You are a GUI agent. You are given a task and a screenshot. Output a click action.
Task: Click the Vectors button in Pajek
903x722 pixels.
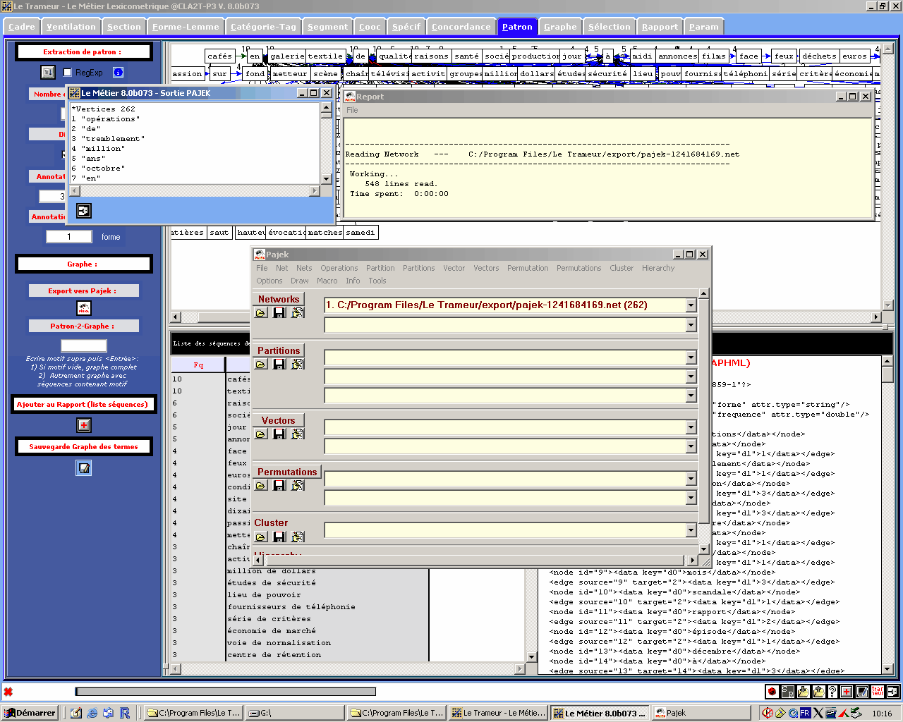pyautogui.click(x=279, y=420)
